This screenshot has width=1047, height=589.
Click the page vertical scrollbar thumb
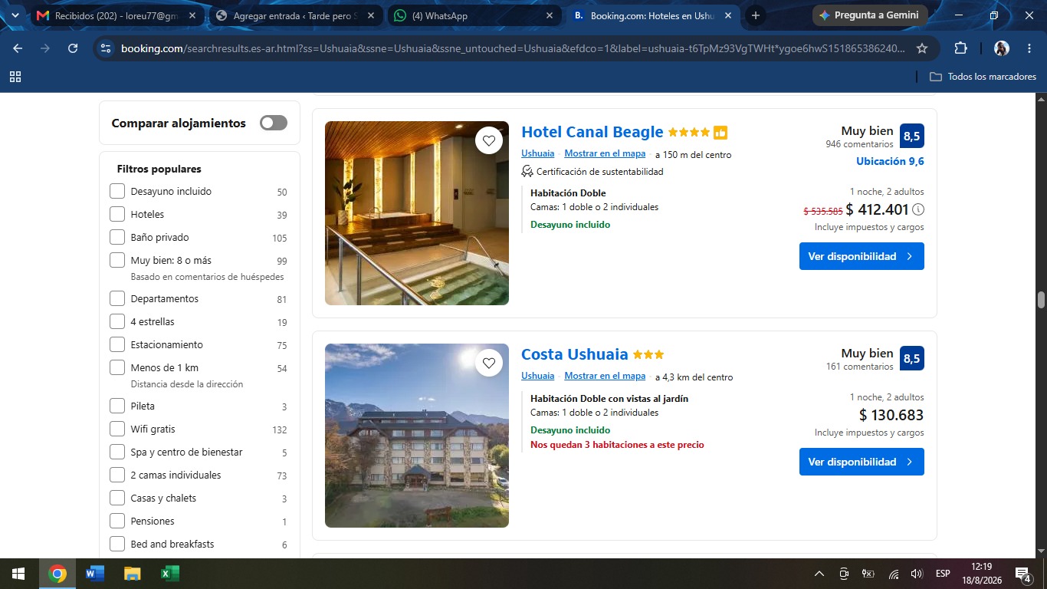(x=1042, y=300)
